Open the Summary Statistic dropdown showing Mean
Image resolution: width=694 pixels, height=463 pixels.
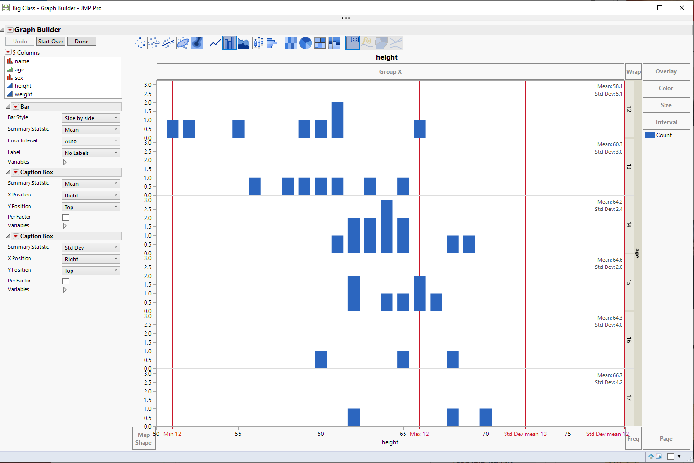pos(90,129)
